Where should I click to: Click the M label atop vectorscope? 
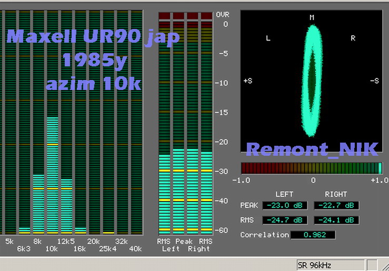[312, 18]
